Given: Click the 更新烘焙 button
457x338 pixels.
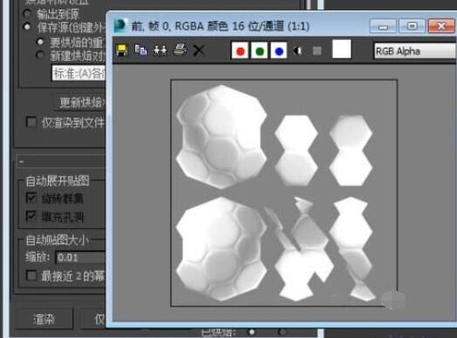Looking at the screenshot, I should tap(80, 102).
